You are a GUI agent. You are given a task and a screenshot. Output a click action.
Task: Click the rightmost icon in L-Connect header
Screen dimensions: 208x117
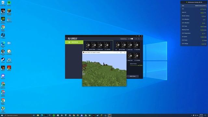pos(139,39)
